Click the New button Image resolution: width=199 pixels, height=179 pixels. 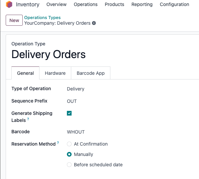(x=14, y=20)
